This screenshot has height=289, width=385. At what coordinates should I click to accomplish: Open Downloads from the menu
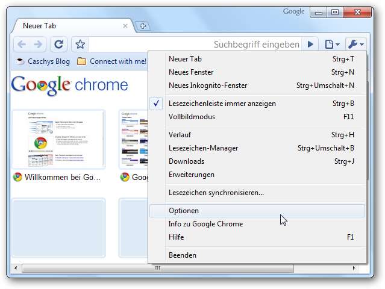click(x=257, y=161)
